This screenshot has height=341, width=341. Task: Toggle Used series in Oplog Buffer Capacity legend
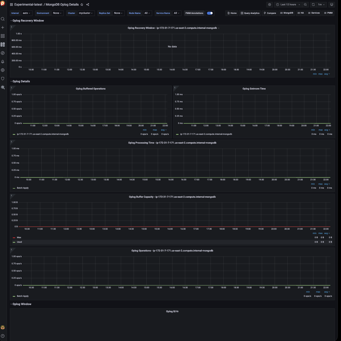19,242
